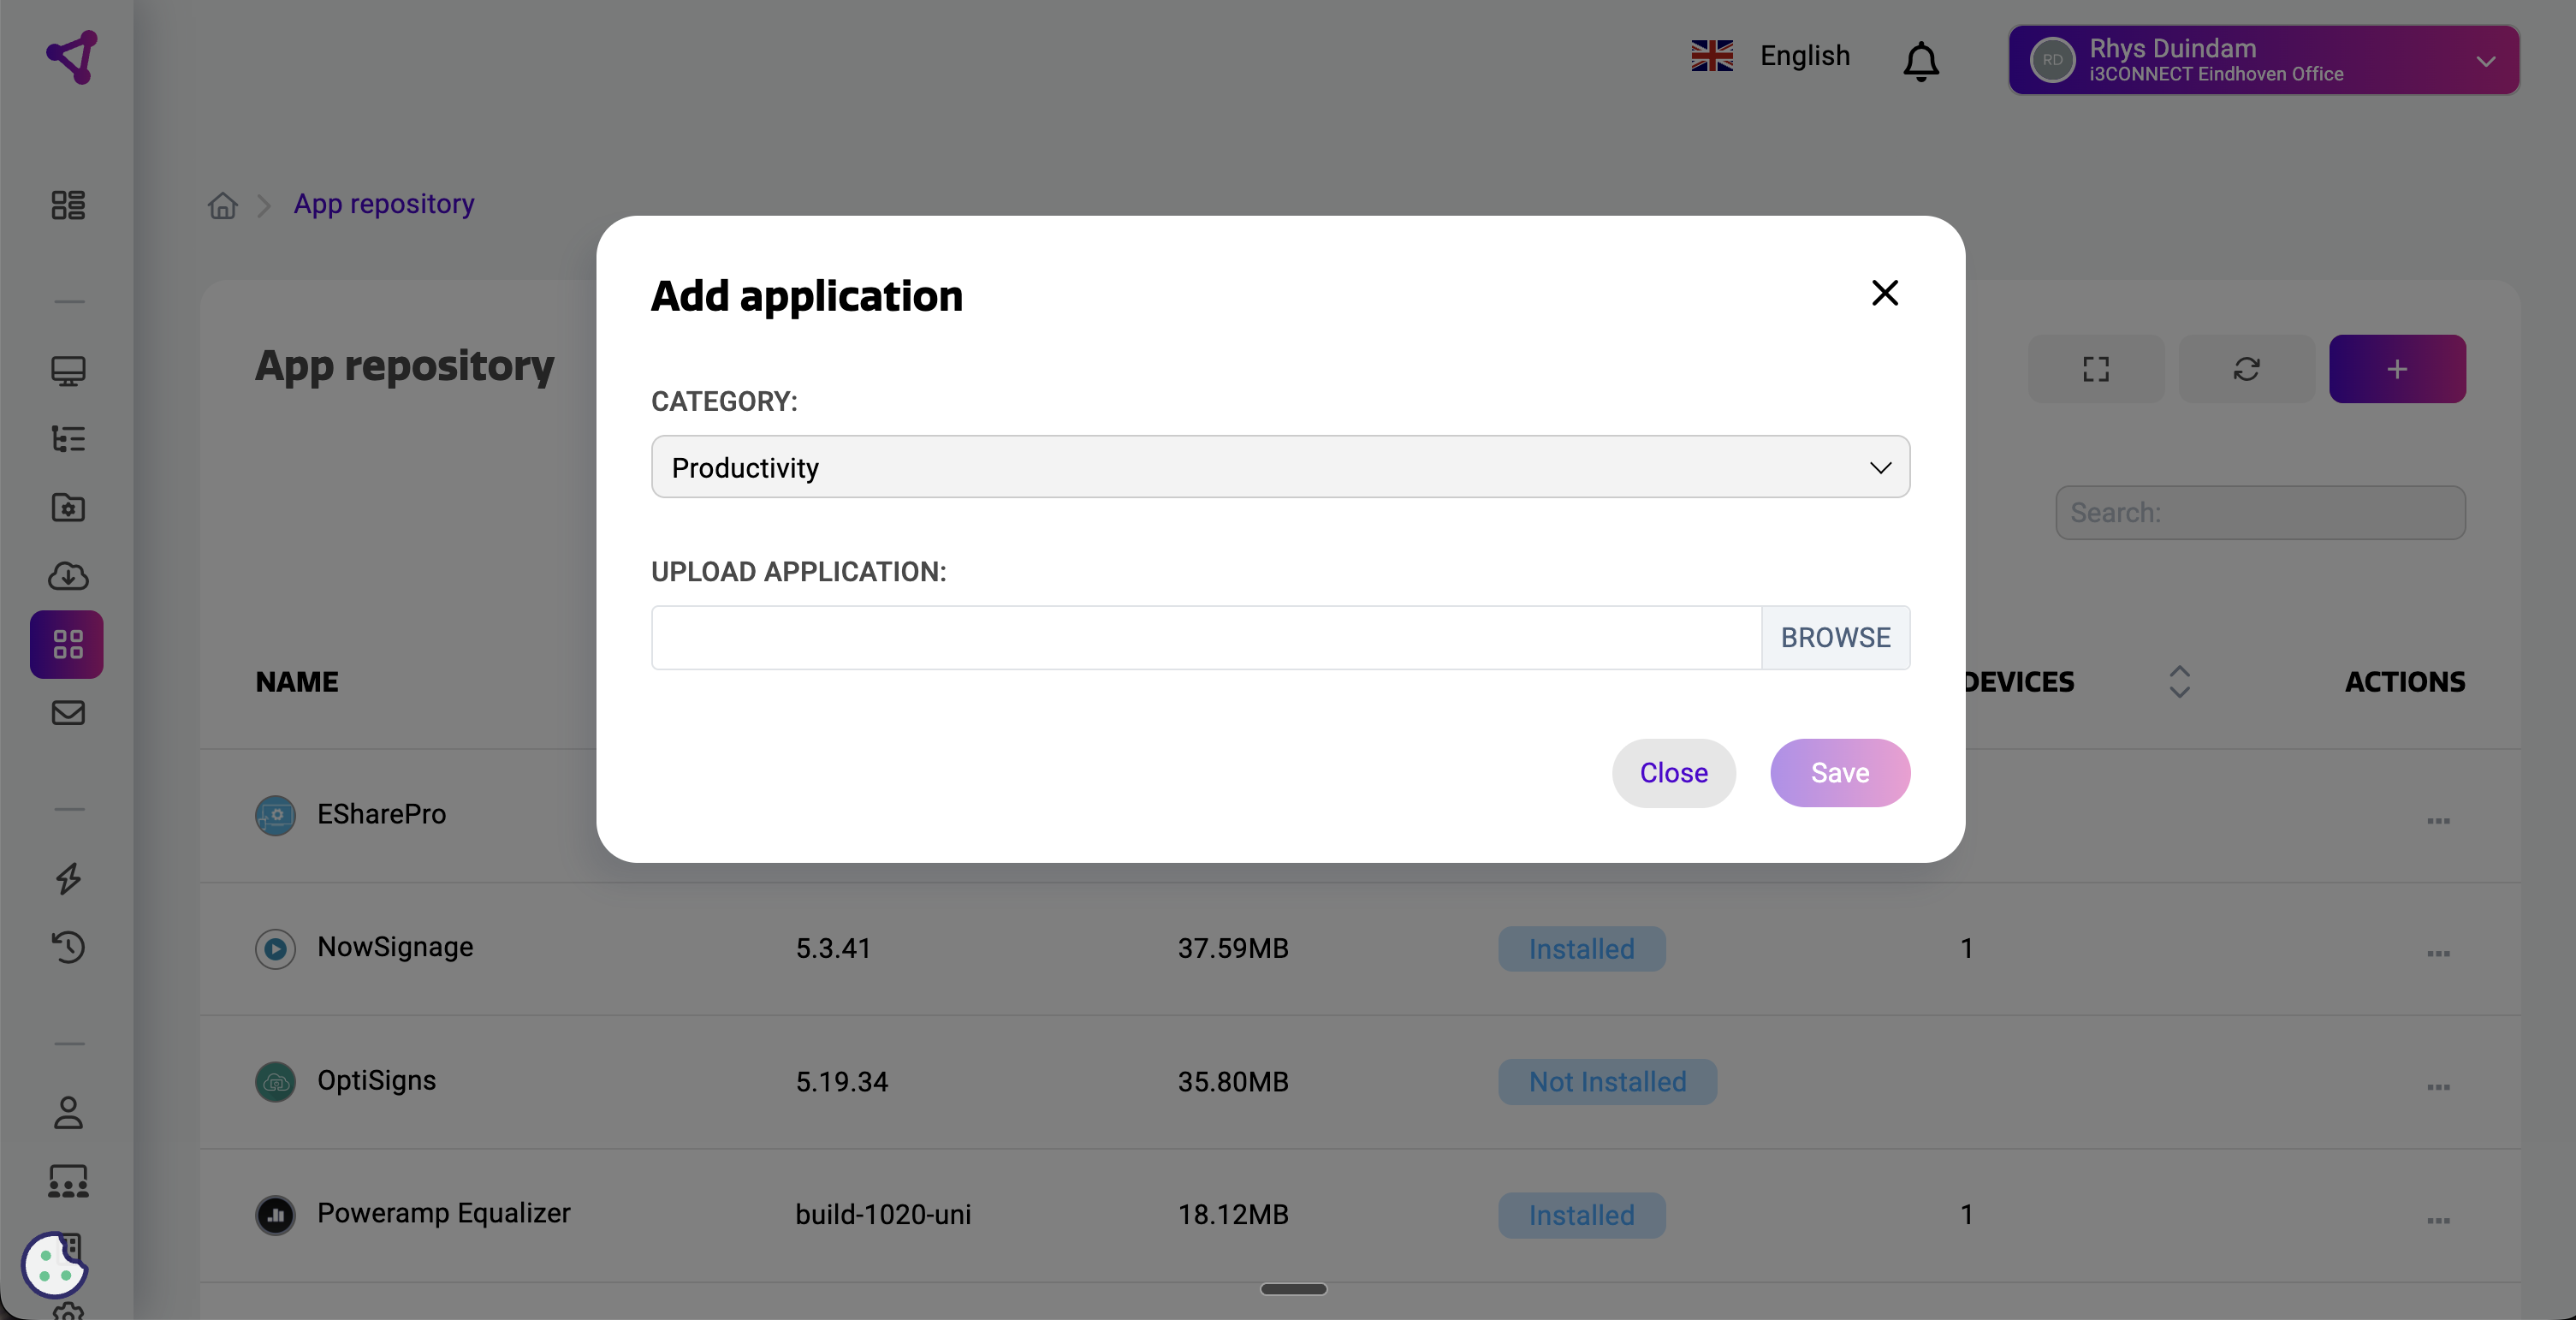Open cookie preferences icon
This screenshot has height=1320, width=2576.
54,1264
